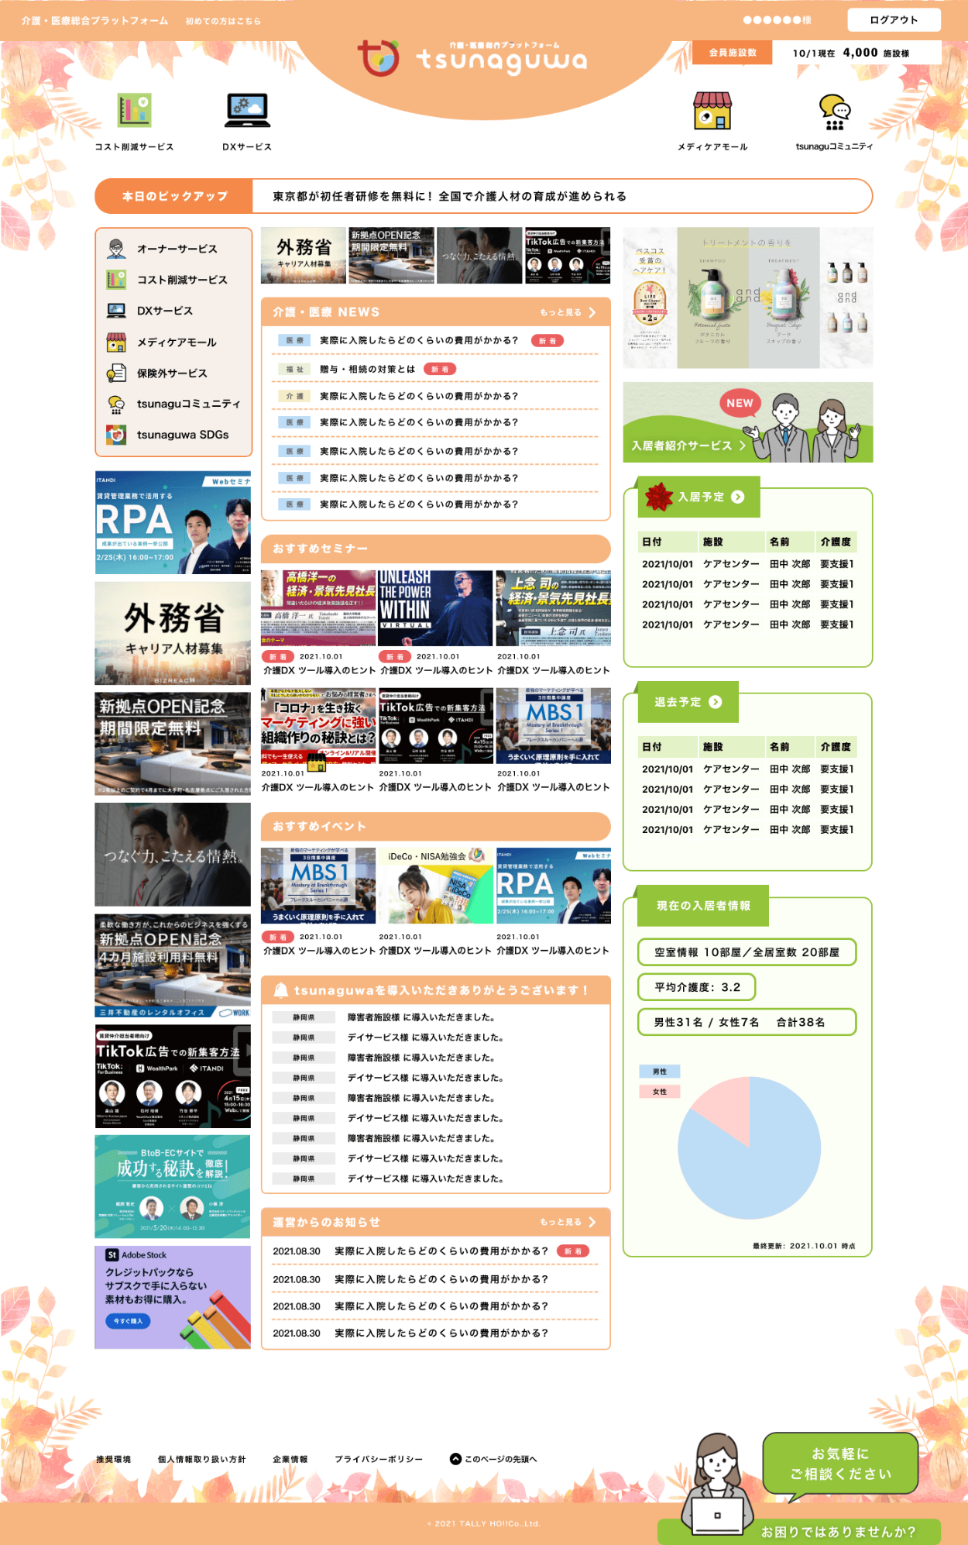Click the sidebar tsunaguコミュニティ bubble icon
The height and width of the screenshot is (1545, 968).
tap(116, 404)
